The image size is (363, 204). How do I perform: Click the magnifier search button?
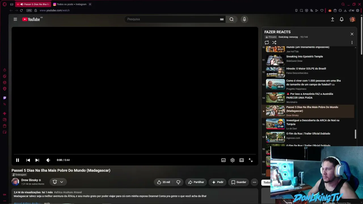[231, 19]
